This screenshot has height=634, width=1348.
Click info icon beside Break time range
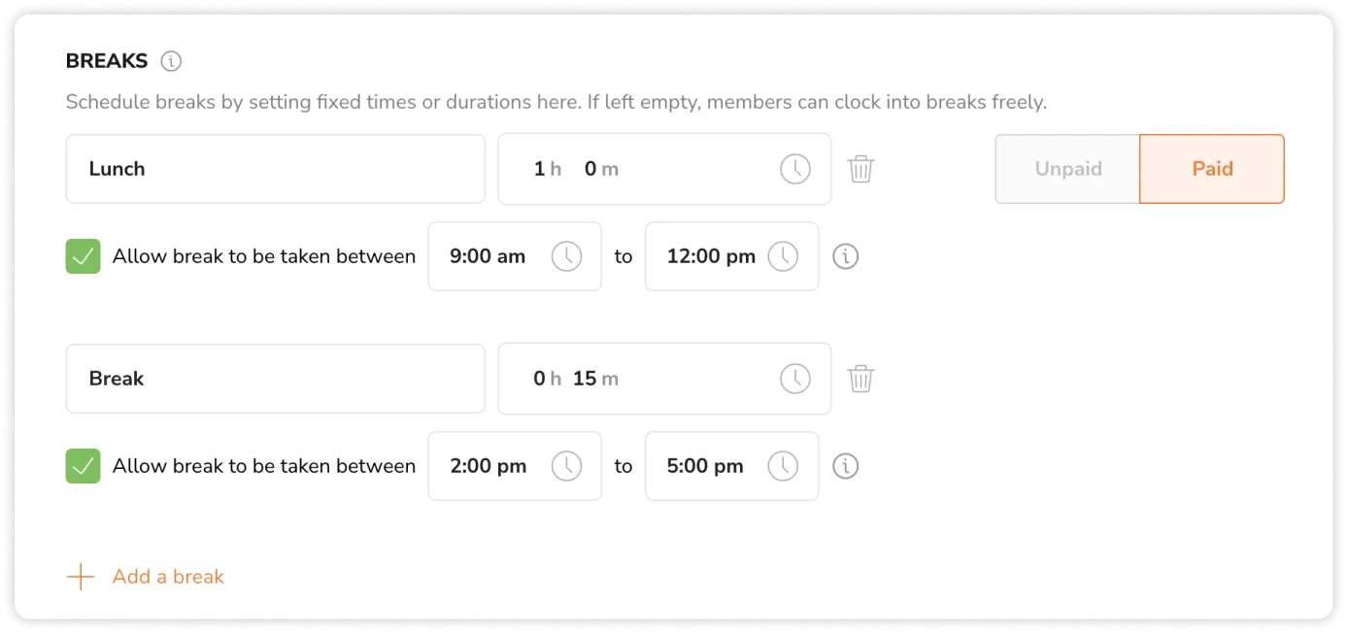(x=846, y=466)
